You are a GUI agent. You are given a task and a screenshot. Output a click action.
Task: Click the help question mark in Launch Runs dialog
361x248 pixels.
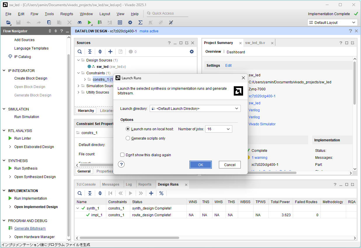[x=122, y=164]
